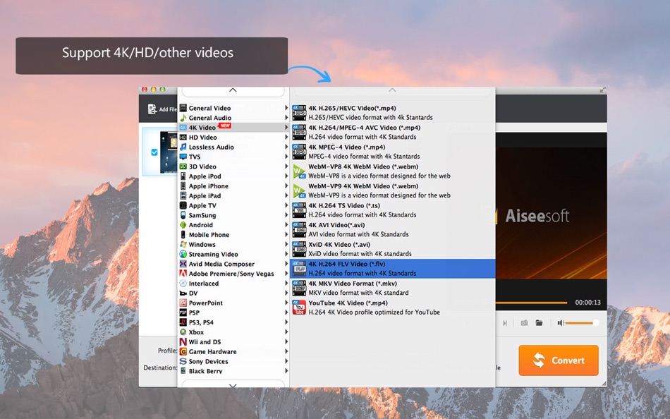
Task: Click the Convert button
Action: tap(558, 360)
